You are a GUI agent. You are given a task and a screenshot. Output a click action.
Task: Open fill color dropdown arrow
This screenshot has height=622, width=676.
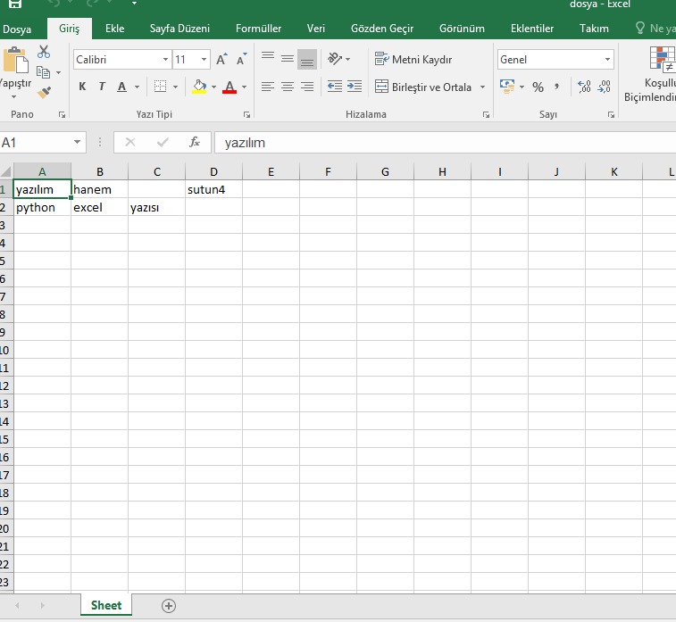[213, 87]
